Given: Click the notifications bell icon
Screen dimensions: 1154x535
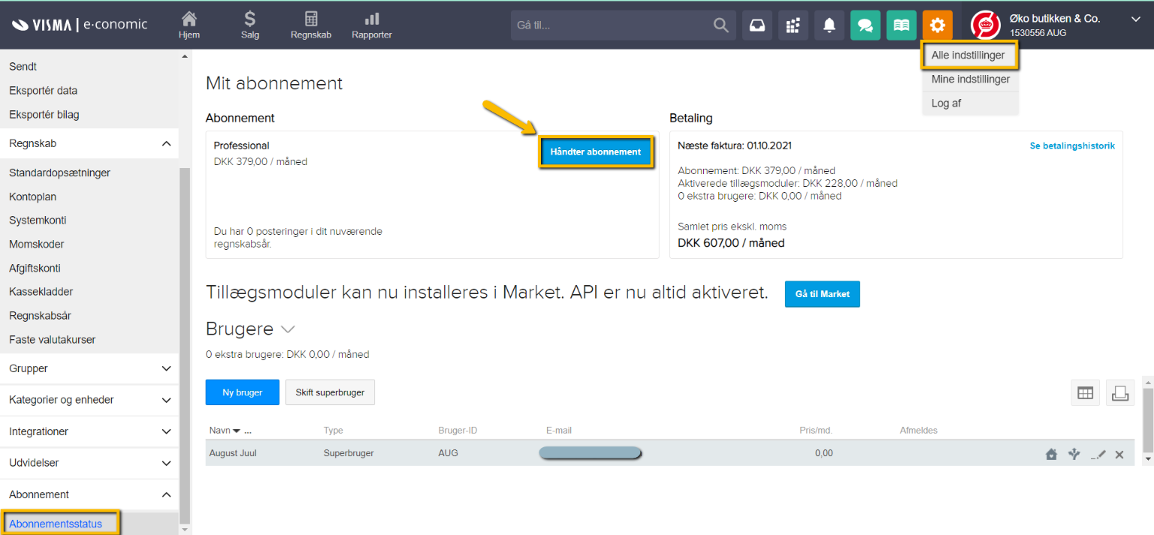Looking at the screenshot, I should (829, 26).
